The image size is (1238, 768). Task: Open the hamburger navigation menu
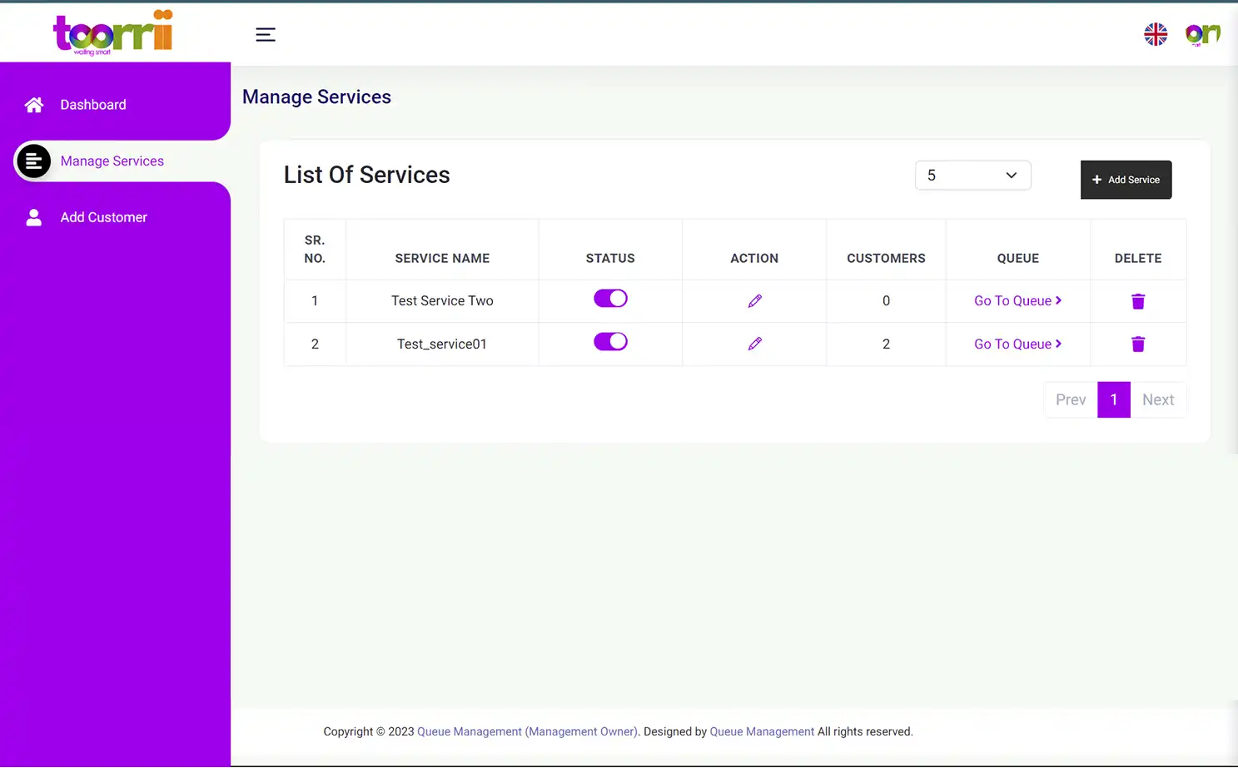[x=265, y=34]
